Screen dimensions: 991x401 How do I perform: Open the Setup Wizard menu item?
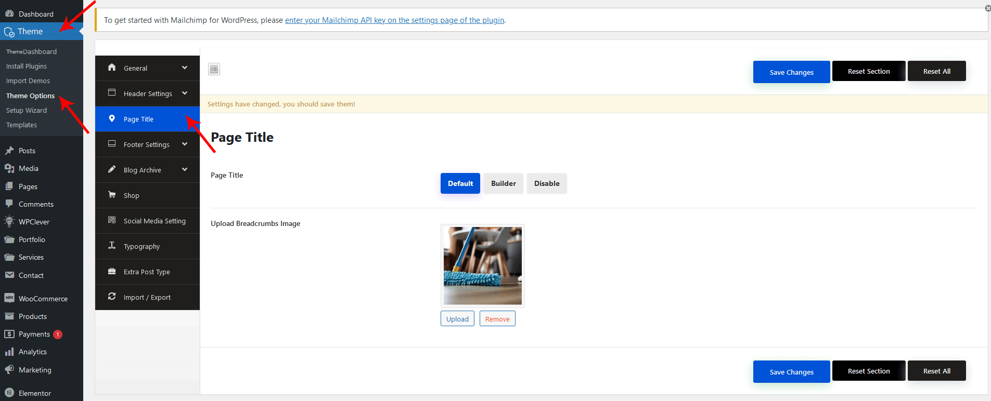[x=27, y=111]
